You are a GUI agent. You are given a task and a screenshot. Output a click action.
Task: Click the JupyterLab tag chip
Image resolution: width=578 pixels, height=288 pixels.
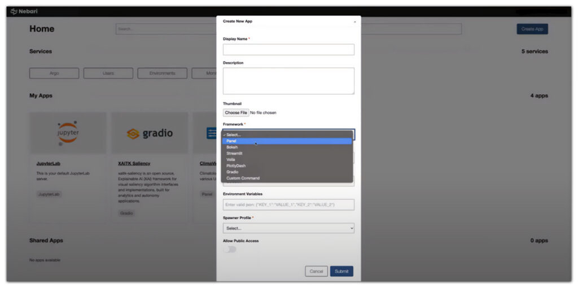click(x=49, y=194)
